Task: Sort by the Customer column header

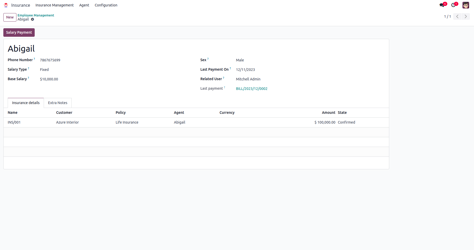Action: (x=64, y=113)
